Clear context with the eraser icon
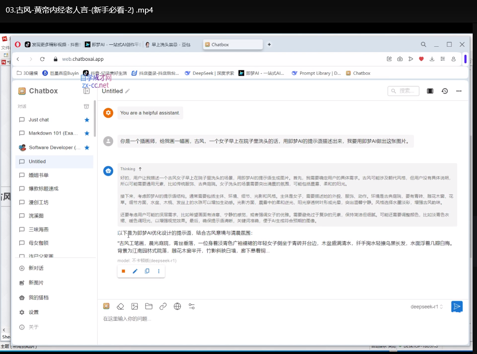Image resolution: width=477 pixels, height=354 pixels. click(x=120, y=306)
